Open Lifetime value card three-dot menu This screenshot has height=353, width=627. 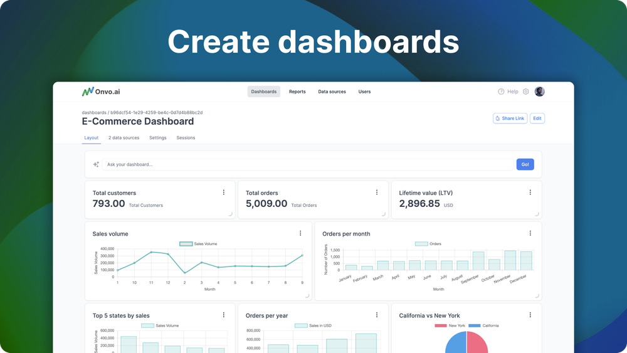click(530, 192)
